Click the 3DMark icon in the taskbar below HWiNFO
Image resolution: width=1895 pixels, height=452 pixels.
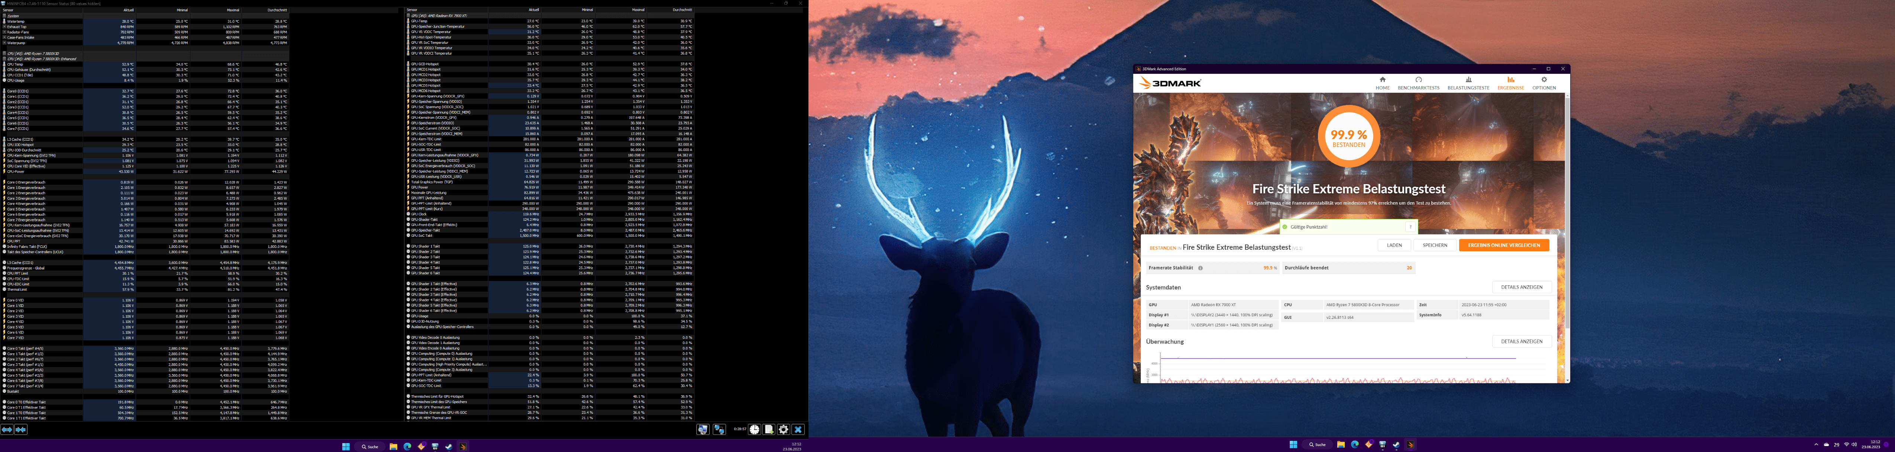[463, 447]
